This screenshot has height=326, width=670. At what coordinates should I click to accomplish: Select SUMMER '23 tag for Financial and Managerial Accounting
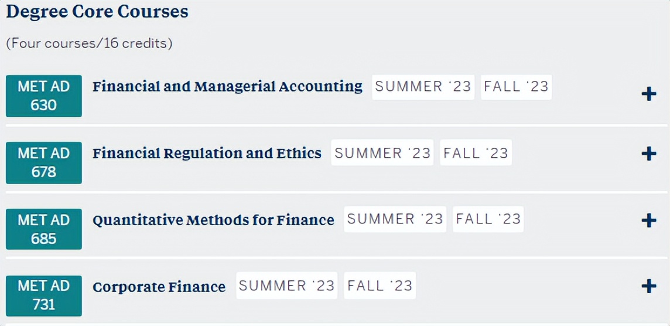[x=423, y=87]
